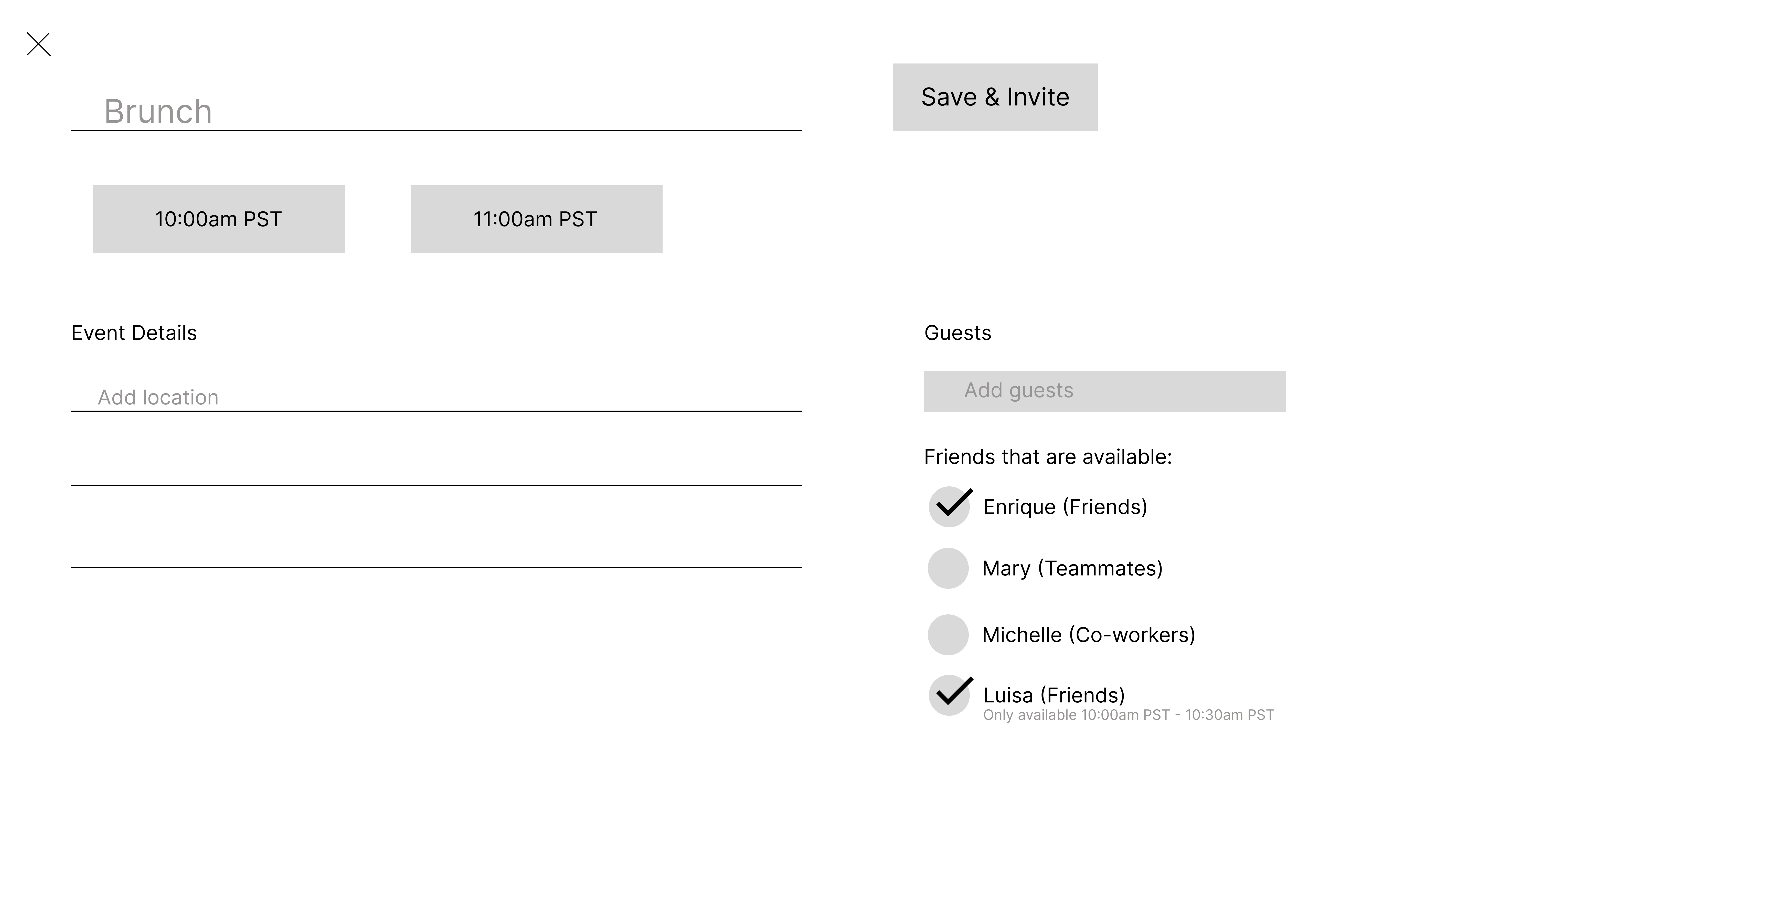
Task: Click the Enrique (Friends) name label
Action: click(x=1065, y=507)
